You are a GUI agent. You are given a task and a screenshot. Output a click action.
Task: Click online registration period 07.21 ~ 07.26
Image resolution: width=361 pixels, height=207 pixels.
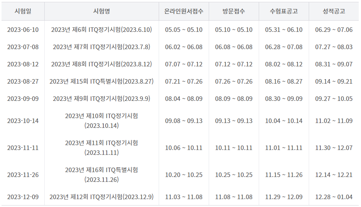tap(184, 81)
